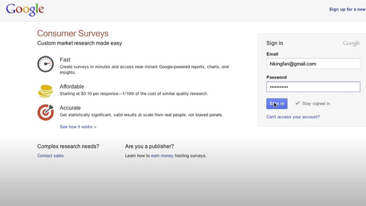Screen dimensions: 366x206
Task: Click the small gray Google logo in sign-in box
Action: (x=351, y=43)
